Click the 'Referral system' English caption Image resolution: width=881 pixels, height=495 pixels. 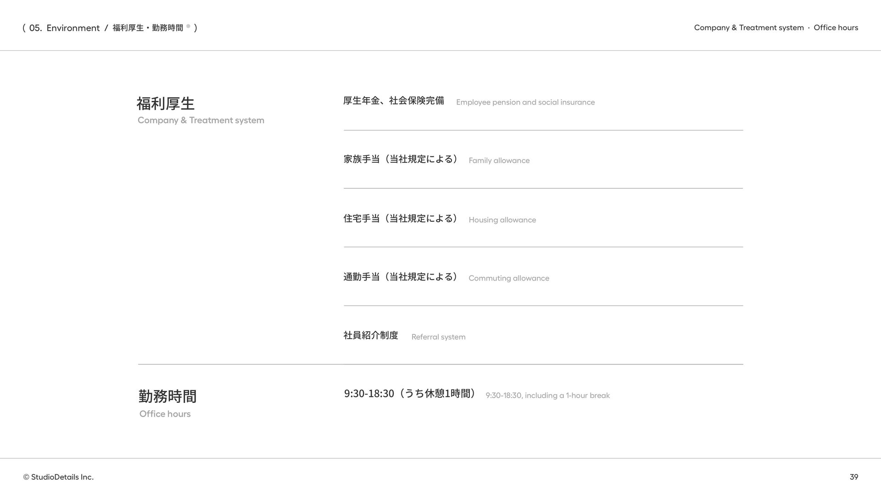pos(438,337)
